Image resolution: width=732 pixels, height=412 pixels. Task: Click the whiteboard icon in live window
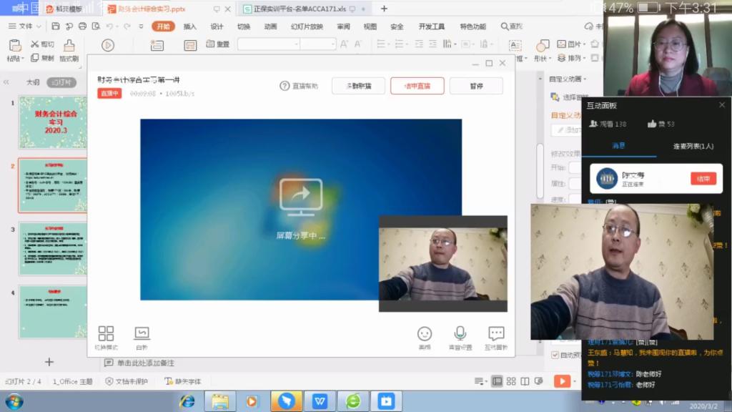[x=142, y=334]
